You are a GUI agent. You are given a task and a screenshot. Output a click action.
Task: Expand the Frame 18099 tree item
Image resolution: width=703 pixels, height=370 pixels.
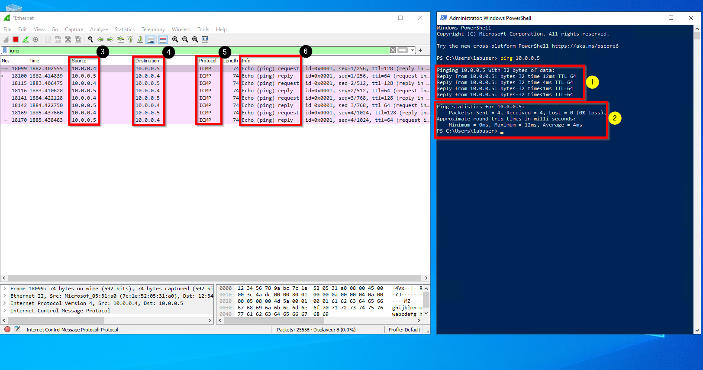click(x=5, y=289)
